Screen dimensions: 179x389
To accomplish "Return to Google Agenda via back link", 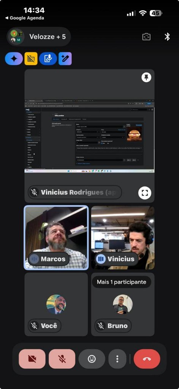I will pos(24,18).
